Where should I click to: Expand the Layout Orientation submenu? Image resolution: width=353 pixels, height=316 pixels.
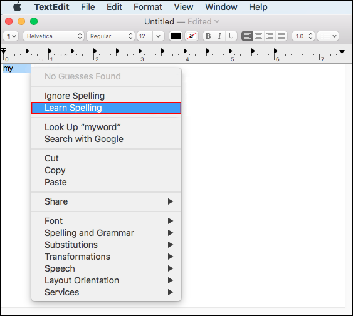click(106, 280)
